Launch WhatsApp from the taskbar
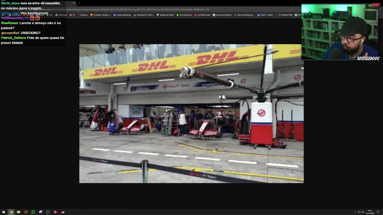The height and width of the screenshot is (215, 383). pyautogui.click(x=33, y=212)
